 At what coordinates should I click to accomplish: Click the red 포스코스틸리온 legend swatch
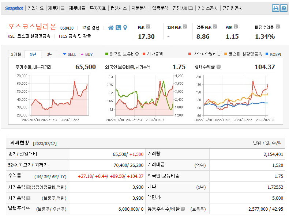pyautogui.click(x=189, y=54)
